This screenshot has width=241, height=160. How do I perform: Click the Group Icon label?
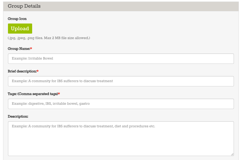coord(17,19)
